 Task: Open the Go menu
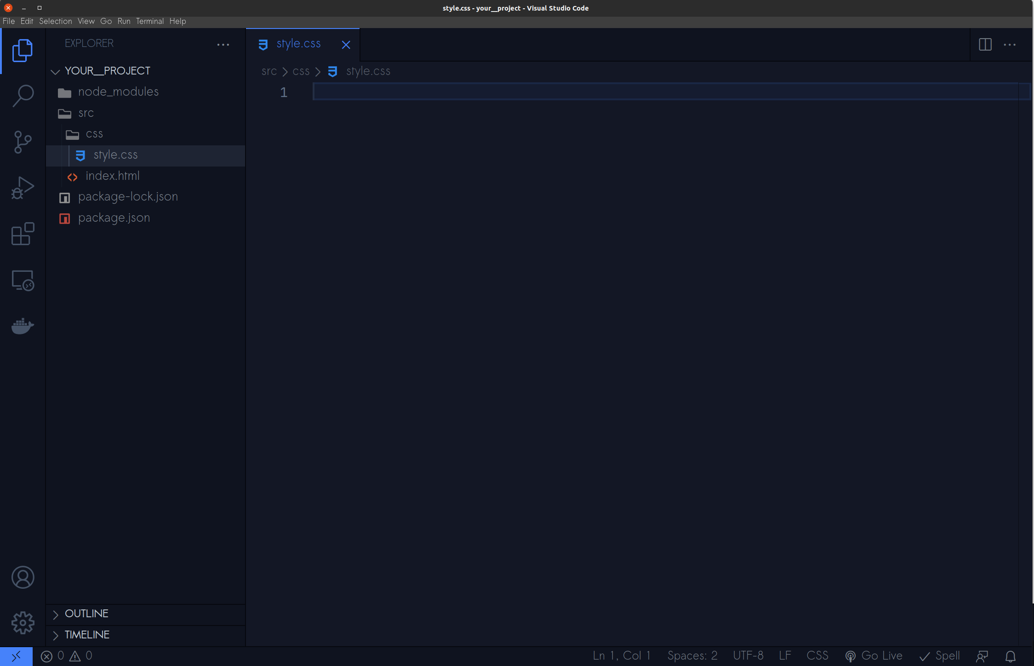pyautogui.click(x=106, y=21)
